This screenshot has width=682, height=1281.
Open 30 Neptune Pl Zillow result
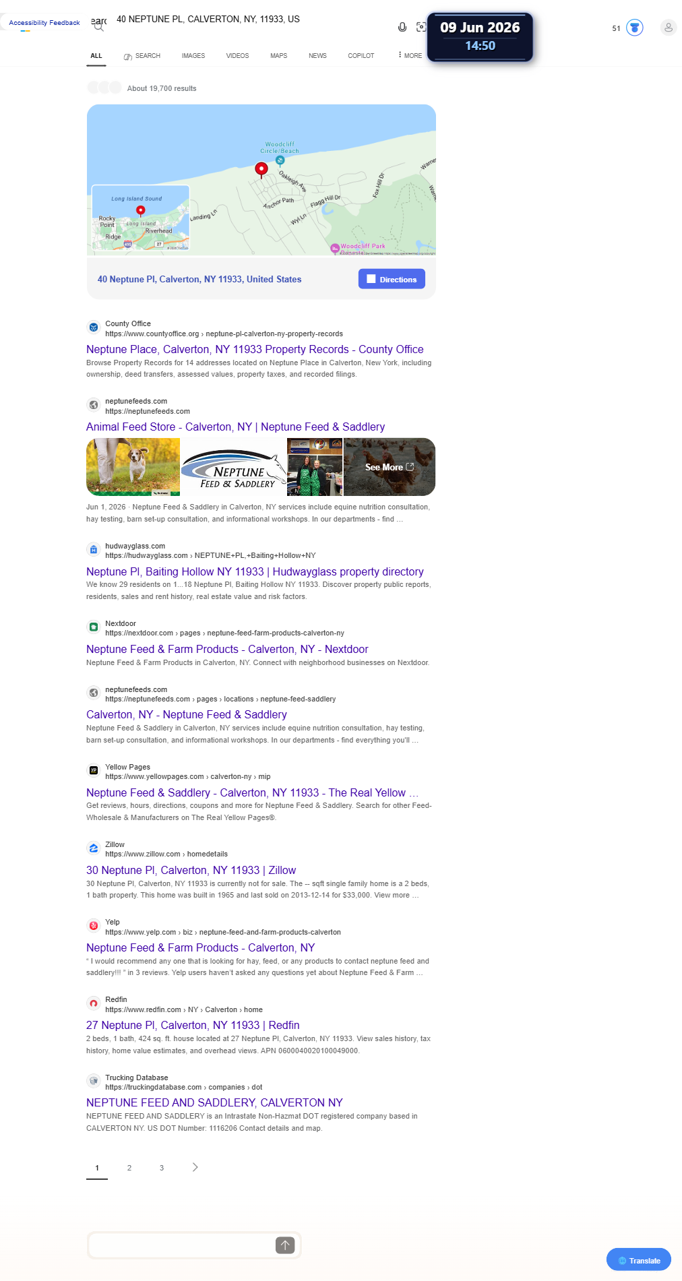pyautogui.click(x=191, y=870)
